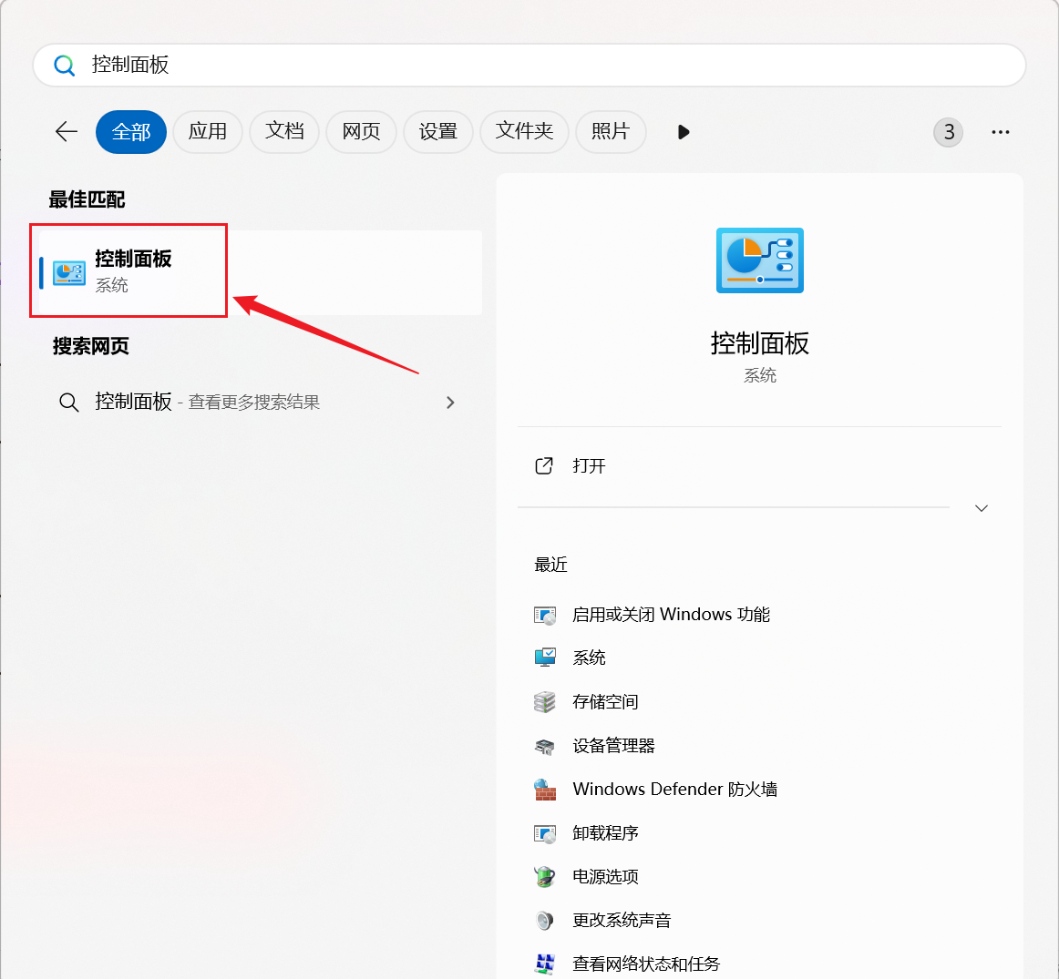
Task: Click the 控制面板 title in preview pane
Action: pyautogui.click(x=760, y=343)
